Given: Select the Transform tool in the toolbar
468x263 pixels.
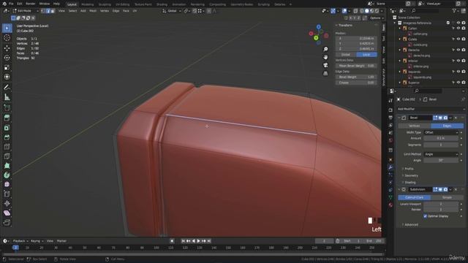Looking at the screenshot, I should pos(7,77).
